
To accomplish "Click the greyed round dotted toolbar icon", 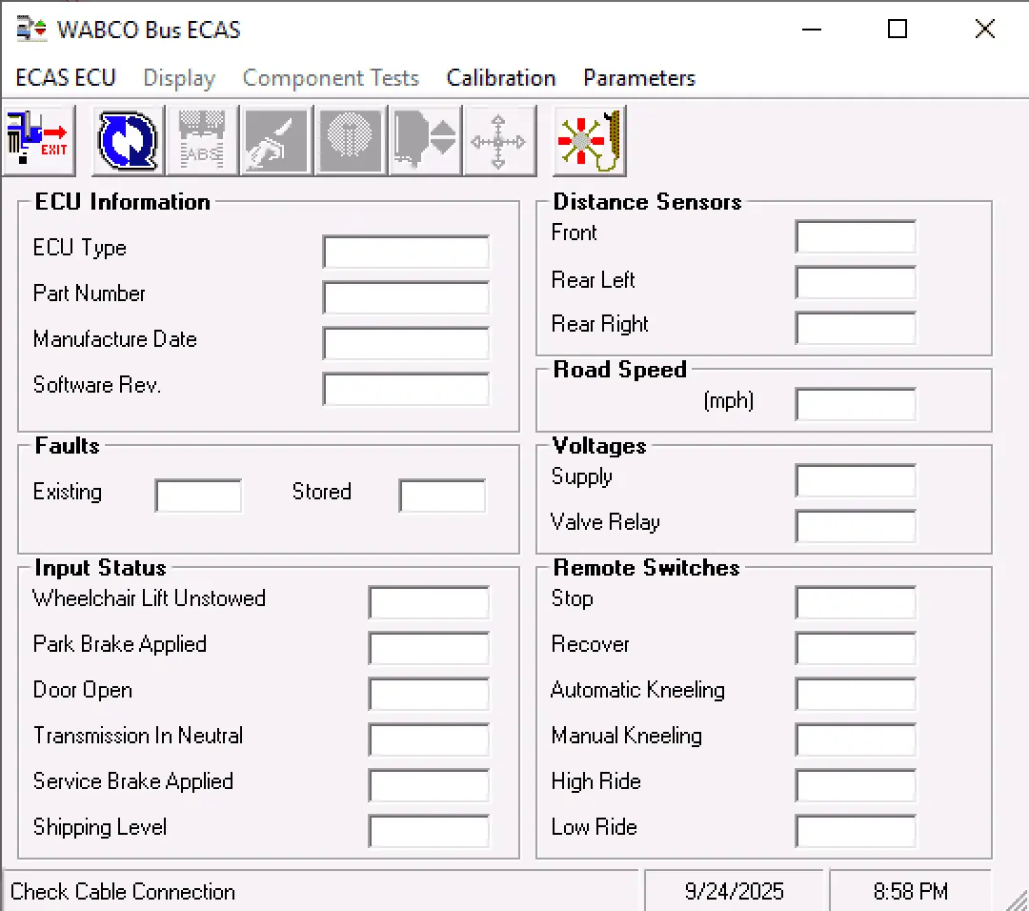I will pyautogui.click(x=351, y=141).
